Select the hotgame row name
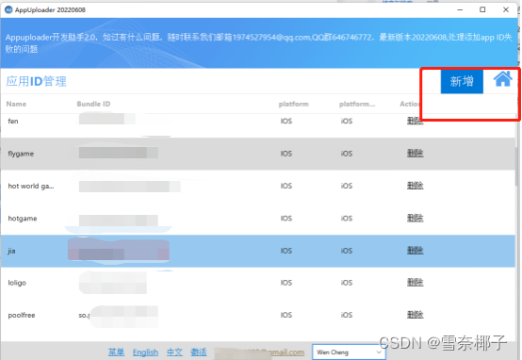 point(23,219)
